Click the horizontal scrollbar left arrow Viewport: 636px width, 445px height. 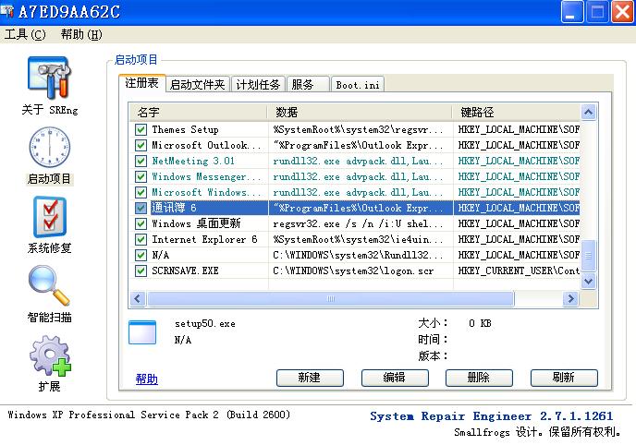click(x=138, y=299)
